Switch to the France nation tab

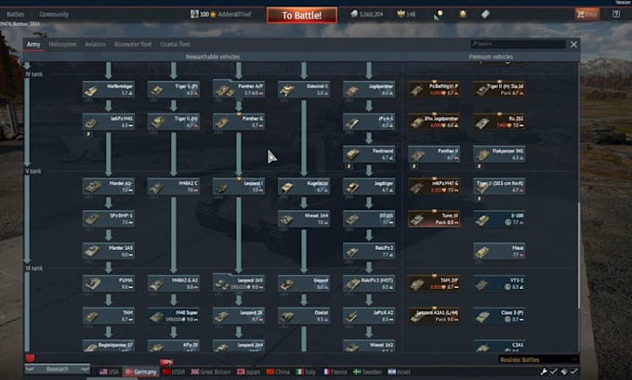(335, 372)
